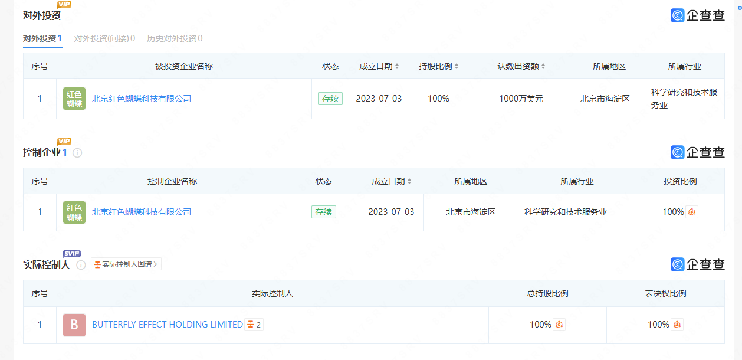Open info tooltip icon next to 控制企业
This screenshot has width=742, height=360.
77,153
